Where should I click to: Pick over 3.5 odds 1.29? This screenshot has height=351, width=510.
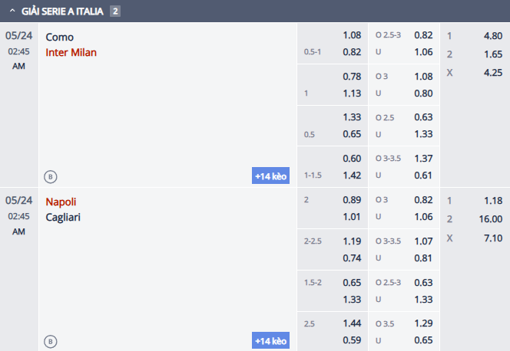click(x=423, y=323)
